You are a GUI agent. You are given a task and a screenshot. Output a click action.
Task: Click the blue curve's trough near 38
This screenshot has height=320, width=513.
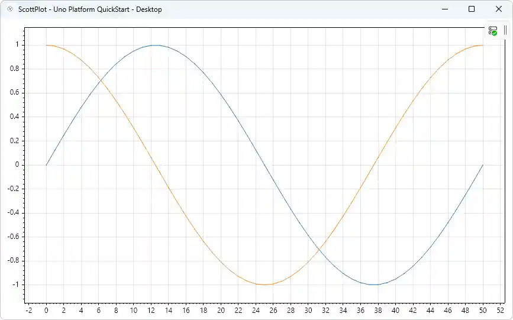tap(374, 285)
